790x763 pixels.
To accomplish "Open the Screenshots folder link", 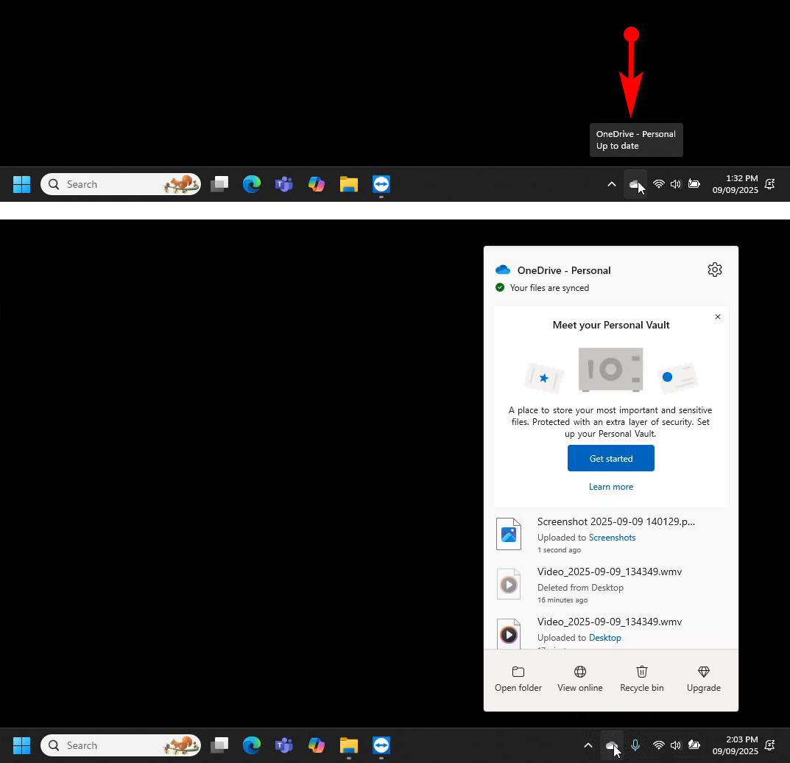I will [612, 537].
